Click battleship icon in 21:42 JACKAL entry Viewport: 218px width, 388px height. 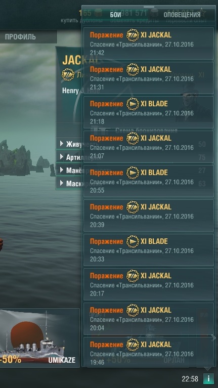click(133, 35)
